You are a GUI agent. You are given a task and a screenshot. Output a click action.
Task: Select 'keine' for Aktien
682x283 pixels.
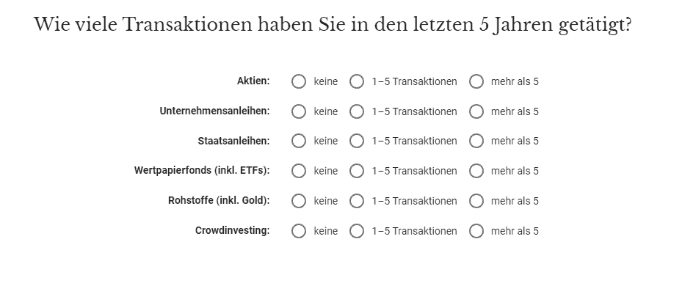point(299,81)
